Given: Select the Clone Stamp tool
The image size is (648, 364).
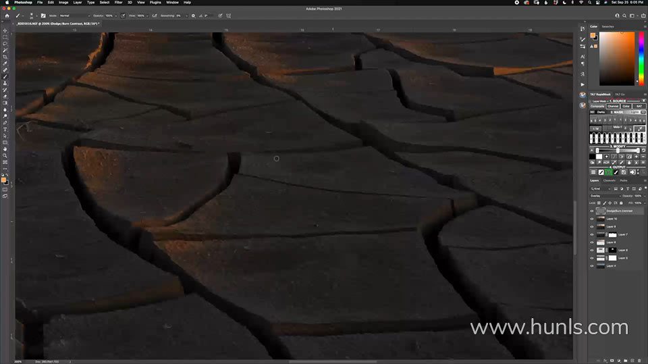Looking at the screenshot, I should coord(5,84).
